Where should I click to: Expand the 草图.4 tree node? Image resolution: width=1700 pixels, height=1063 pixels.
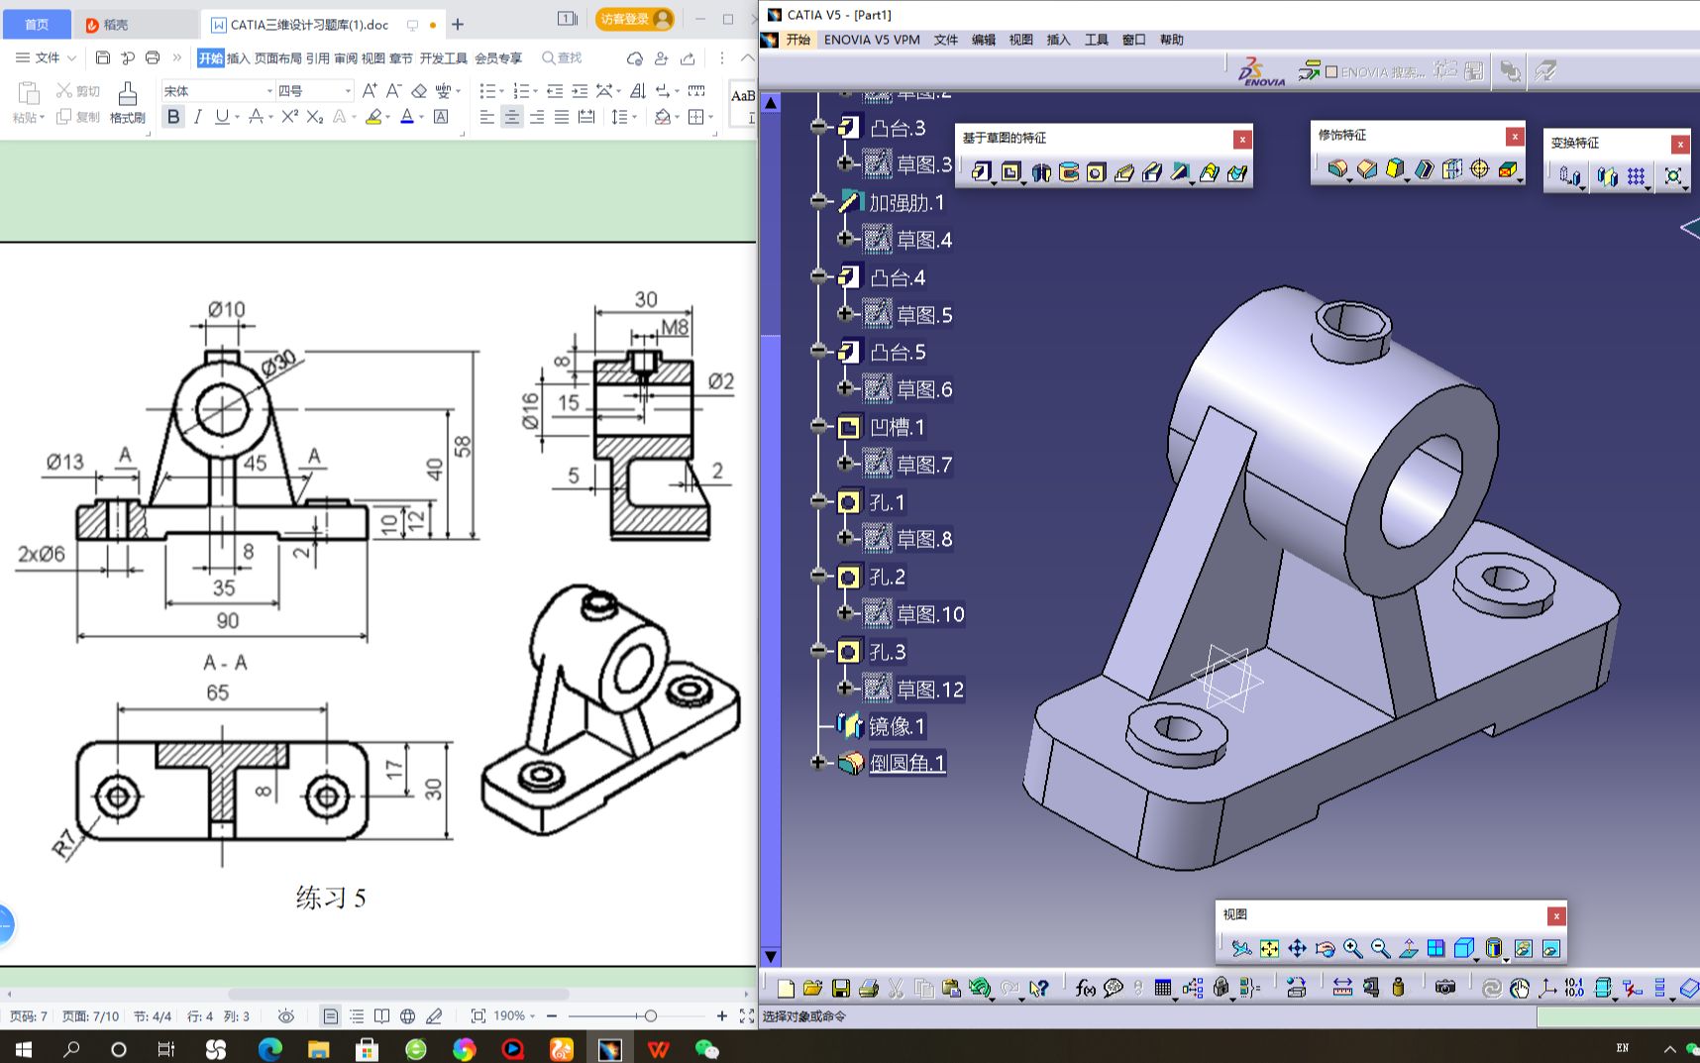click(x=844, y=239)
